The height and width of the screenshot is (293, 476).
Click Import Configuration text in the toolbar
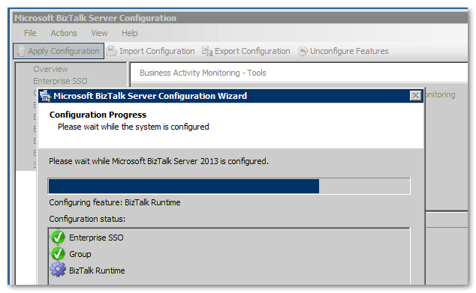point(157,51)
